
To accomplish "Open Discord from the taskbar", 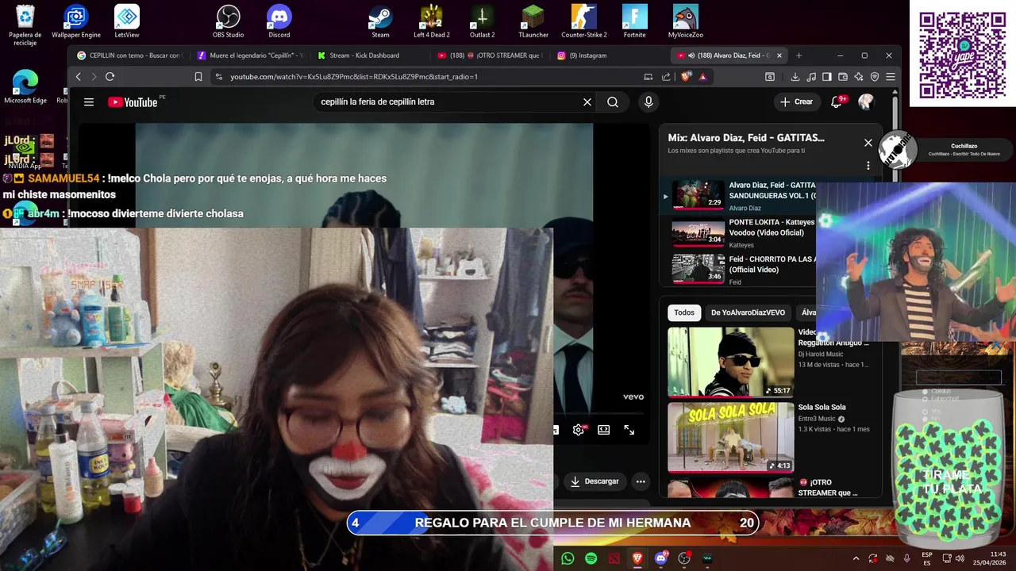I will click(661, 559).
